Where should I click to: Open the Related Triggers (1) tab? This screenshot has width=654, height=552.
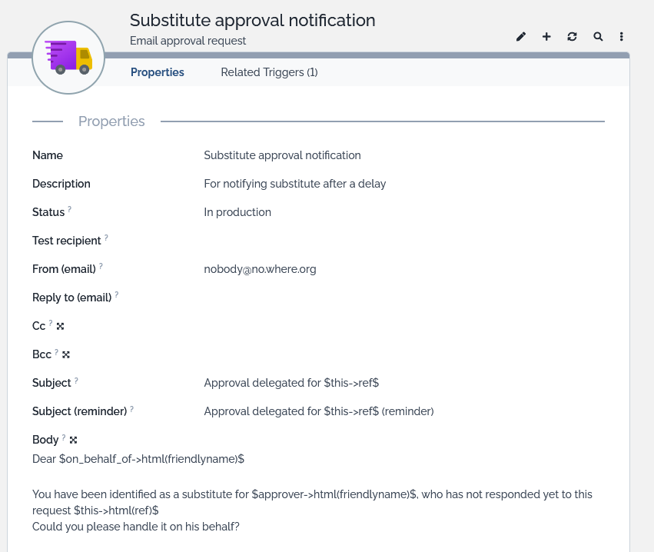coord(269,72)
